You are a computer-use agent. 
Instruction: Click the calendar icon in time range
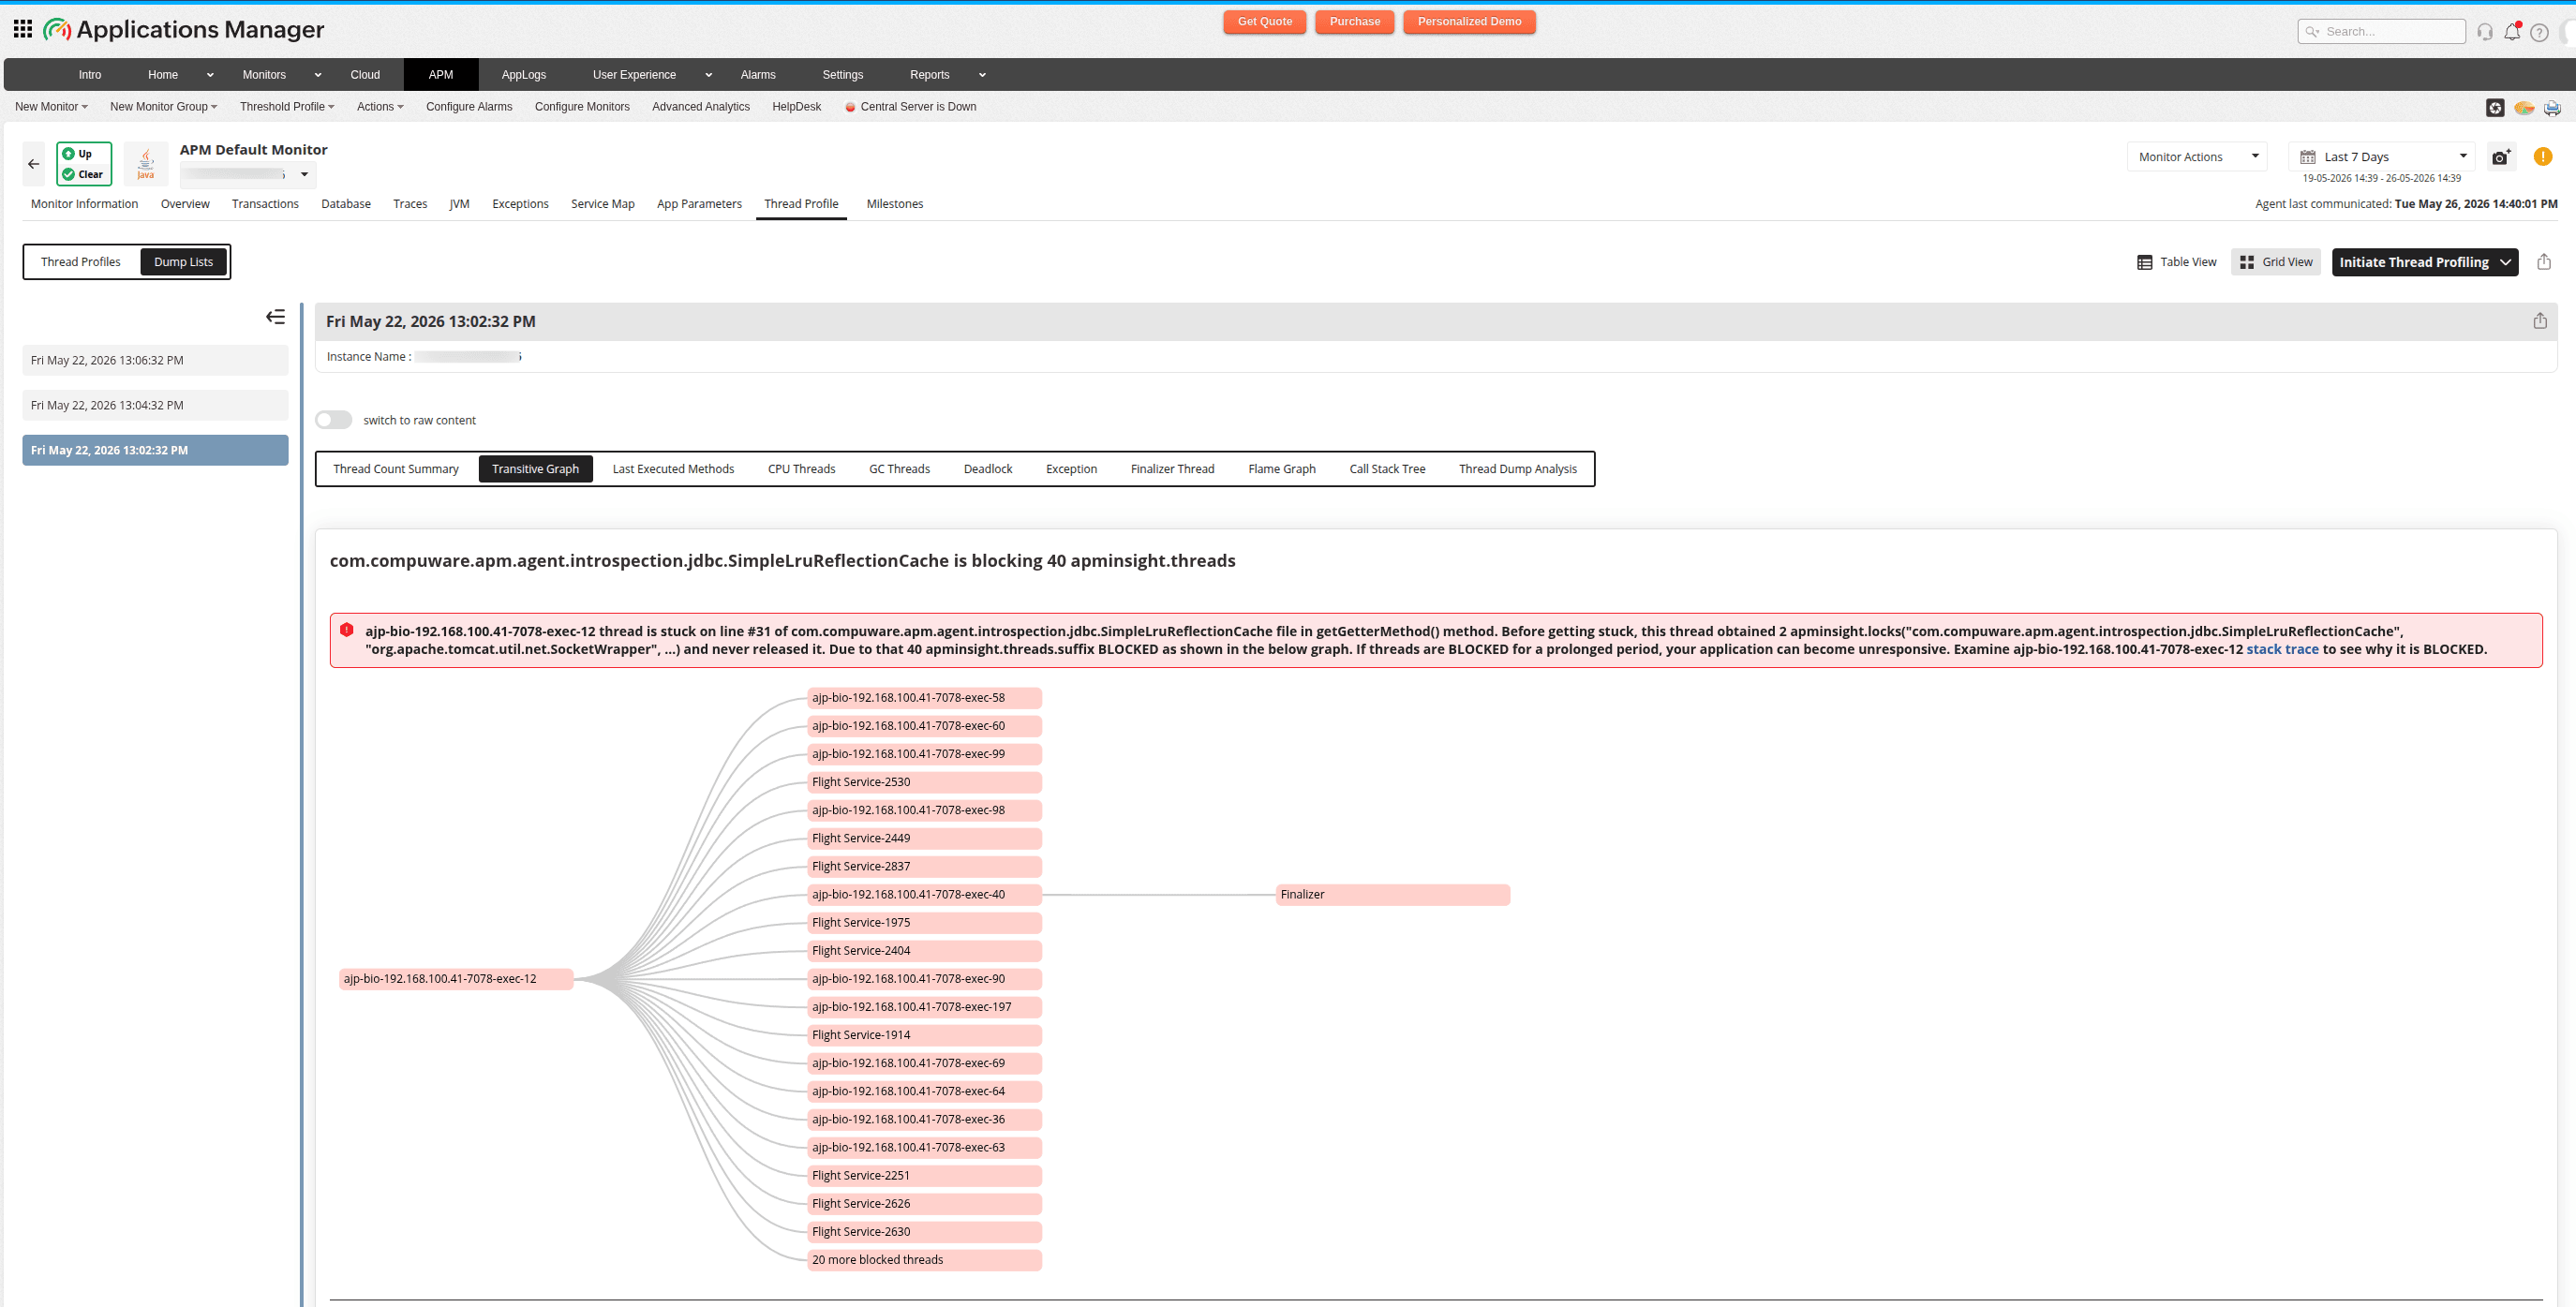click(2308, 157)
